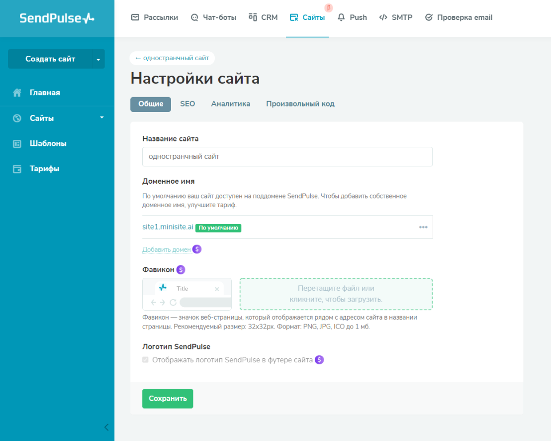Click the wallet icon beside Тарифы
The image size is (551, 441).
coord(17,169)
